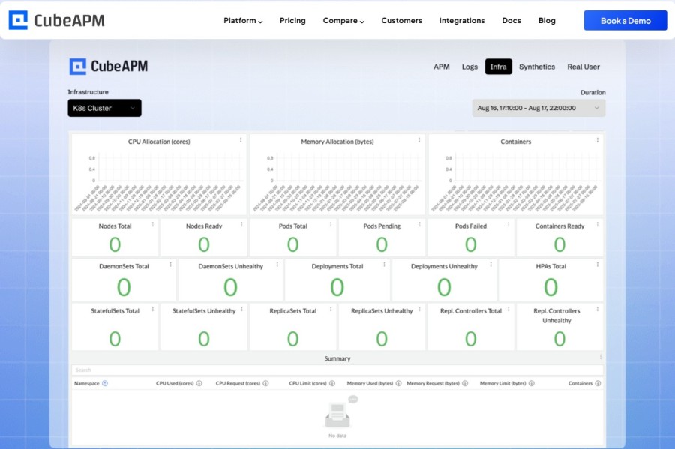This screenshot has width=675, height=449.
Task: Open the Duration date range selector
Action: pyautogui.click(x=535, y=108)
